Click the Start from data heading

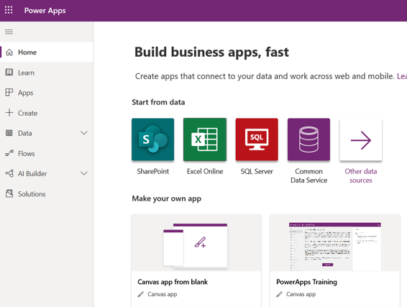158,102
